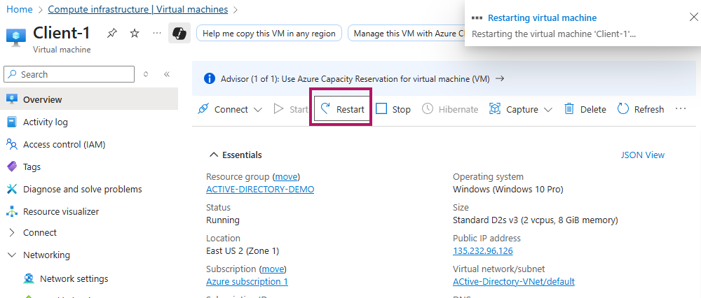Image resolution: width=701 pixels, height=298 pixels.
Task: Click 'Manage this VM with Azure' suggestion
Action: 406,34
